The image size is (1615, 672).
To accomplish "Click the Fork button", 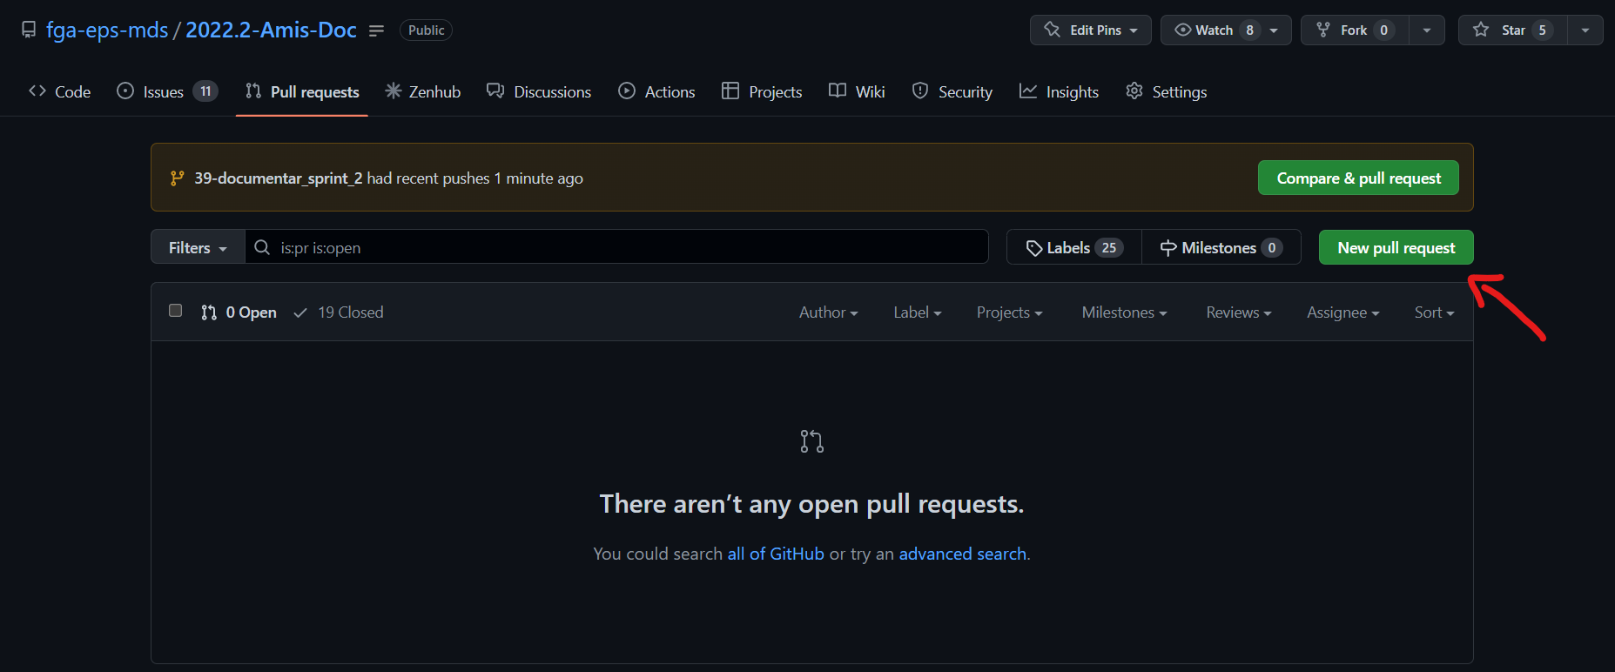I will [x=1355, y=30].
